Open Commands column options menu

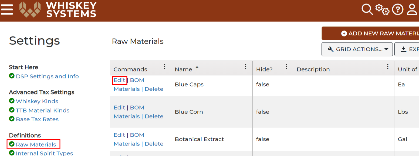tap(165, 67)
